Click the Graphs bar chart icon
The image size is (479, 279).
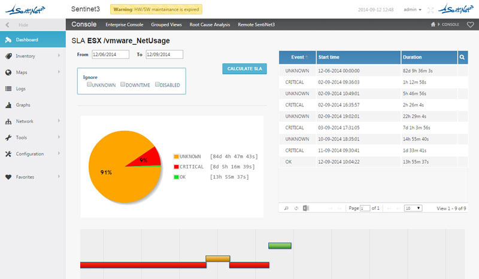click(8, 105)
